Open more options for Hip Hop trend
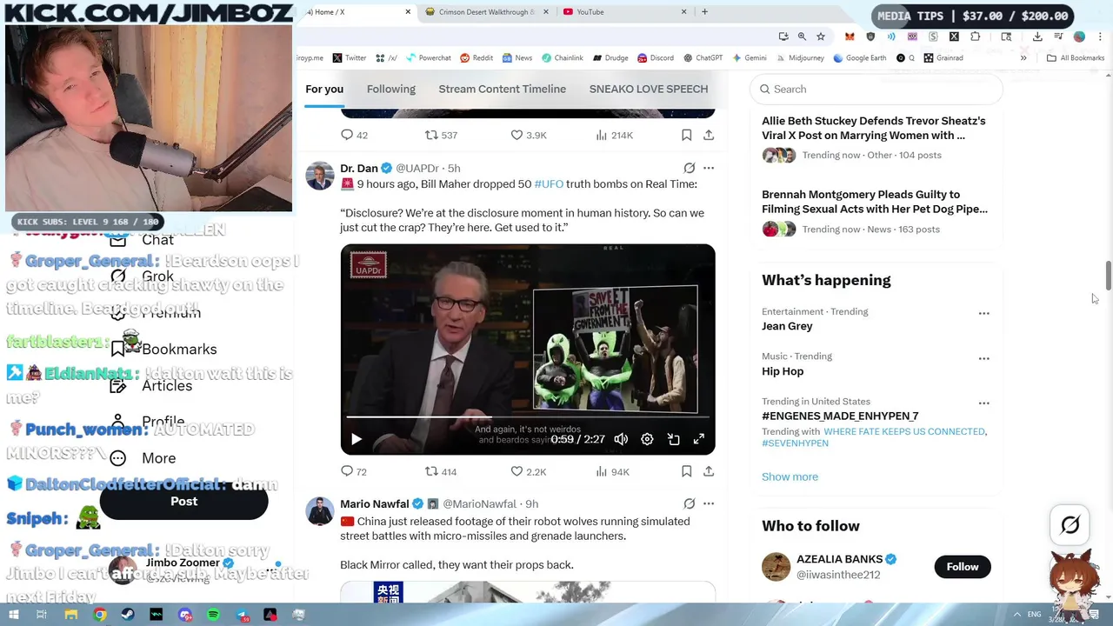1113x626 pixels. (983, 358)
